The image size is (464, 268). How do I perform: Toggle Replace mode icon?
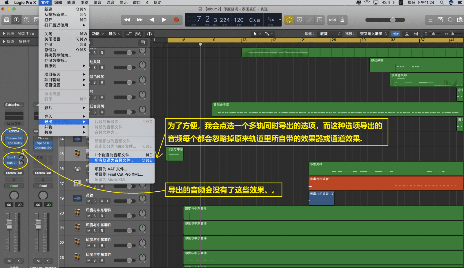[x=300, y=20]
